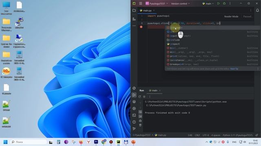Open editor tab options menu
This screenshot has width=261, height=146.
[x=251, y=11]
